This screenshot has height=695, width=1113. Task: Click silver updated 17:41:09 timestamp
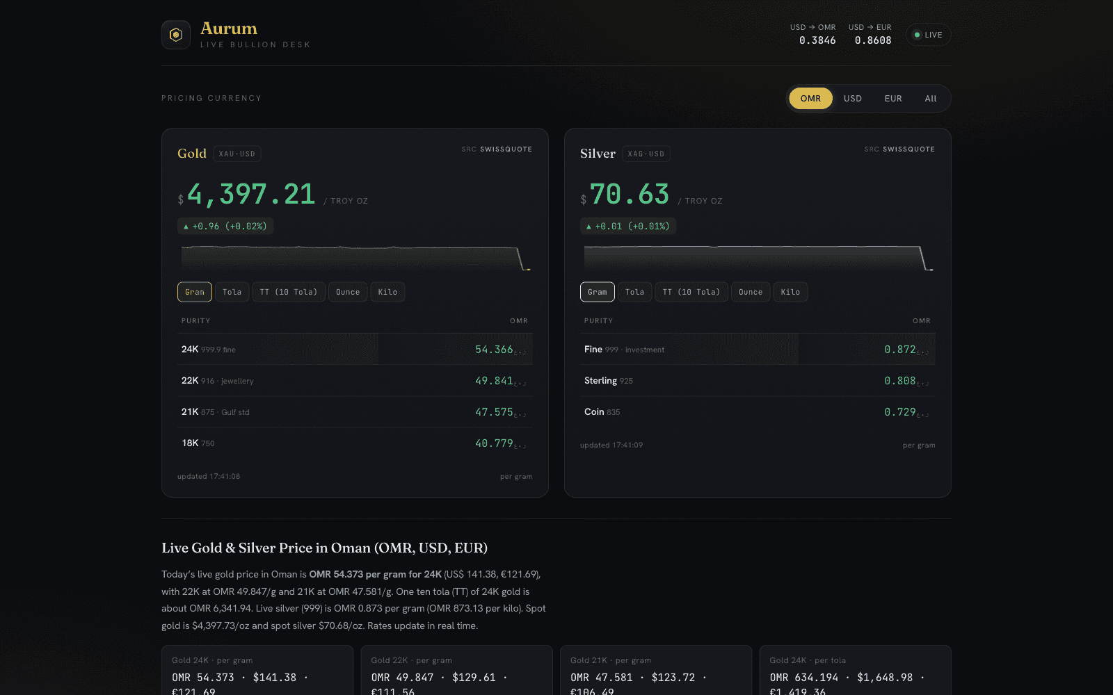[x=611, y=445]
